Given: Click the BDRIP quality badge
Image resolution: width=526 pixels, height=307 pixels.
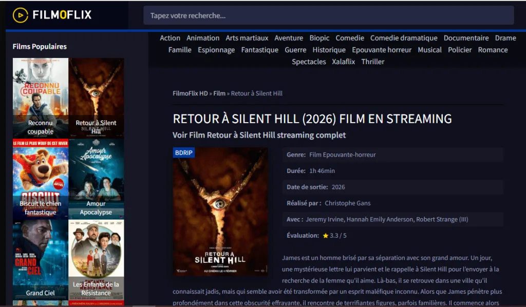Looking at the screenshot, I should tap(184, 153).
